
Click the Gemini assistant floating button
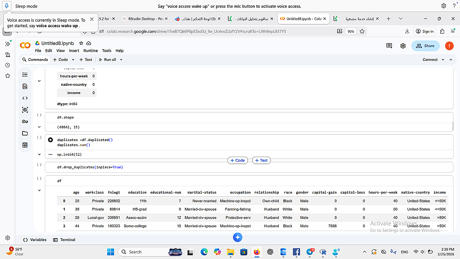238,237
